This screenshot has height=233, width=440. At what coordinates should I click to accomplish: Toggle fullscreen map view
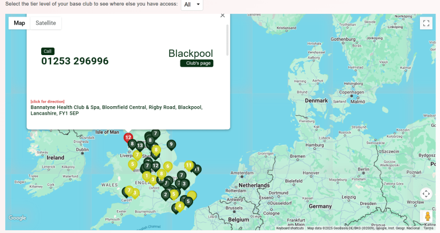click(x=426, y=23)
